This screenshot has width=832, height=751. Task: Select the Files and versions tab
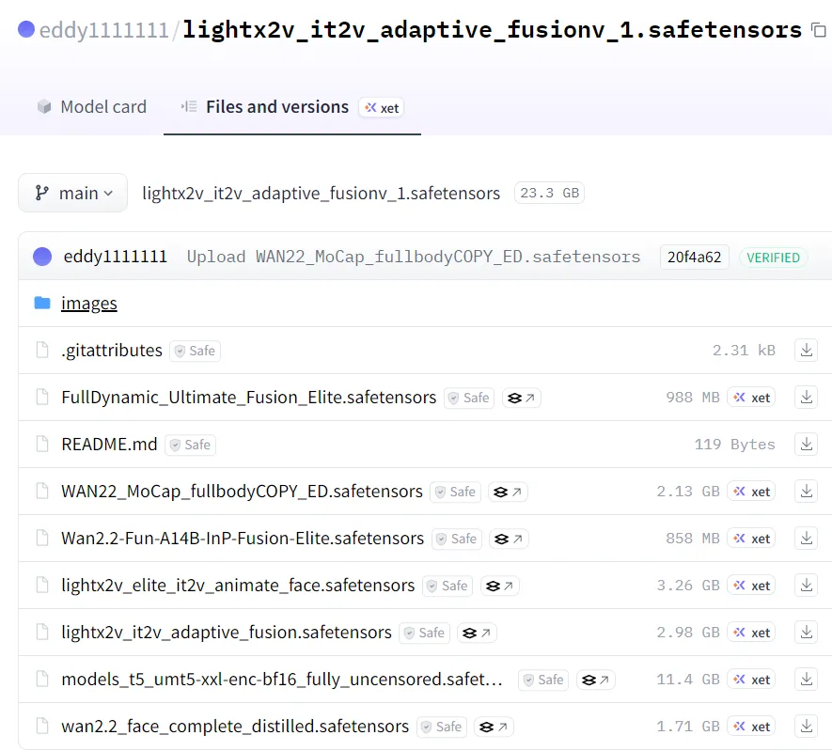tap(276, 107)
